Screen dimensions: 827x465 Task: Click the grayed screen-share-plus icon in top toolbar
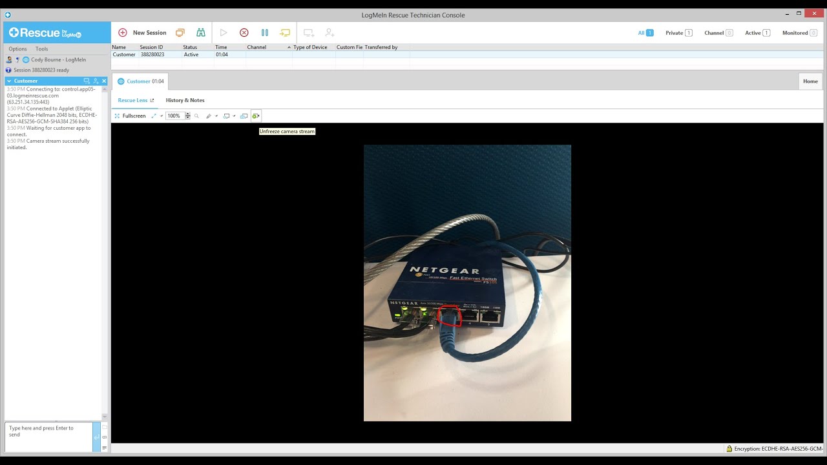tap(309, 32)
